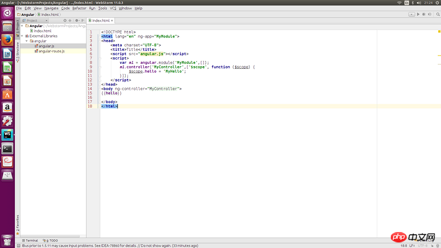Click the cursor position 18:8 indicator

pyautogui.click(x=404, y=246)
